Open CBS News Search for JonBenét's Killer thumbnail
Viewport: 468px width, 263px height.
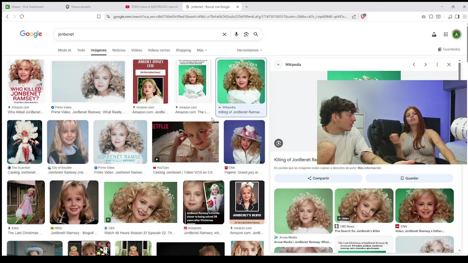click(x=364, y=205)
